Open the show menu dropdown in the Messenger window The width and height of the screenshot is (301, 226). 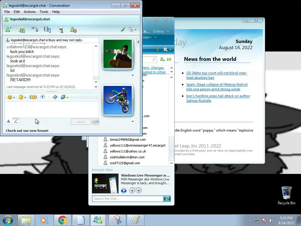point(167,49)
